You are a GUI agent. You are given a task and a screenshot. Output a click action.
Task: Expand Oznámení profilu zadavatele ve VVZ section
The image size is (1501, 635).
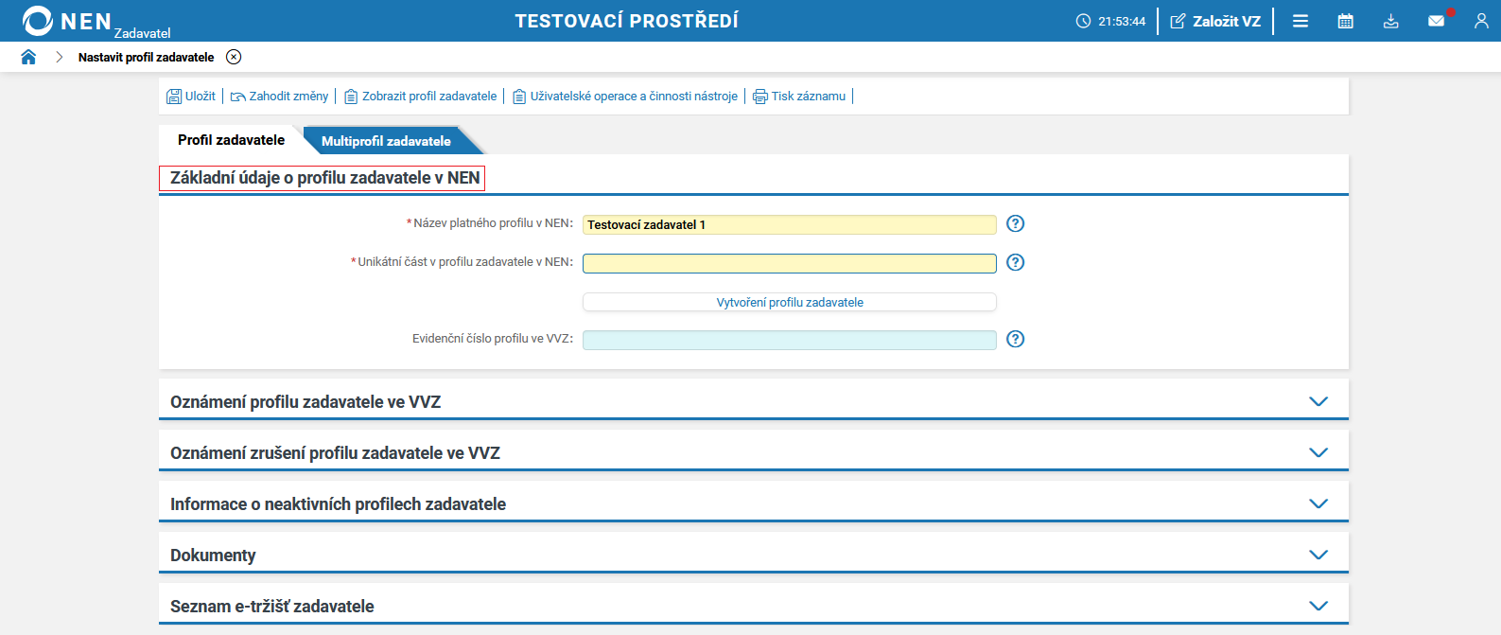pos(1318,401)
